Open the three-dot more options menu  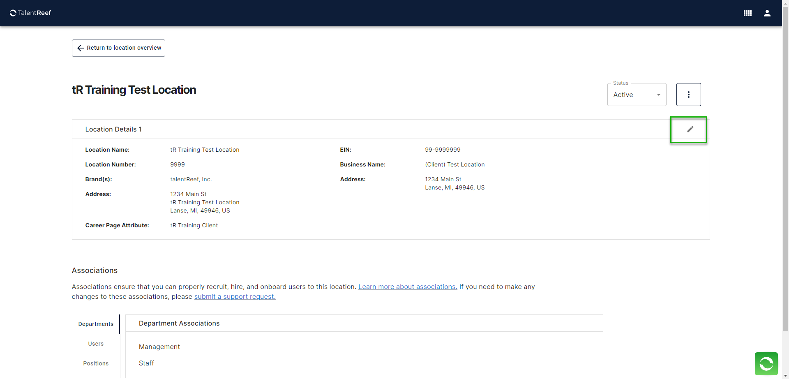coord(688,95)
